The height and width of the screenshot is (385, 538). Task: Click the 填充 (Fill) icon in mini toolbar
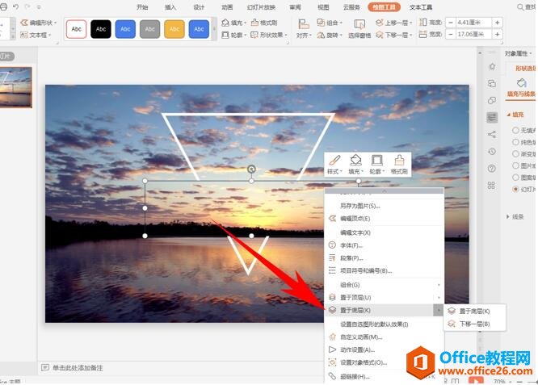[355, 164]
